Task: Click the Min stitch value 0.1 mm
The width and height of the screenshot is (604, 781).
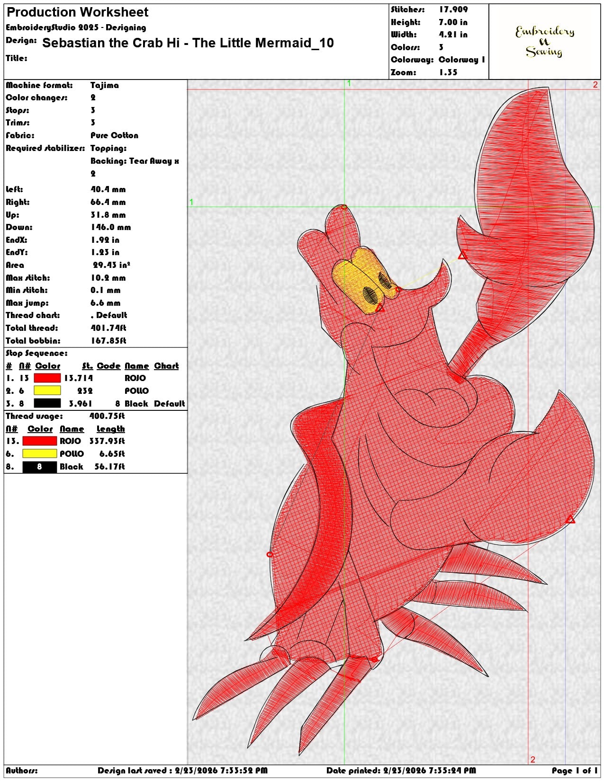Action: pyautogui.click(x=106, y=290)
